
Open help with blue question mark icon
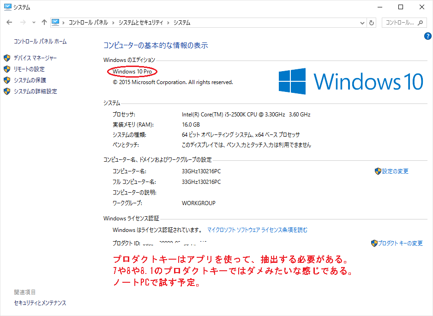pos(428,36)
